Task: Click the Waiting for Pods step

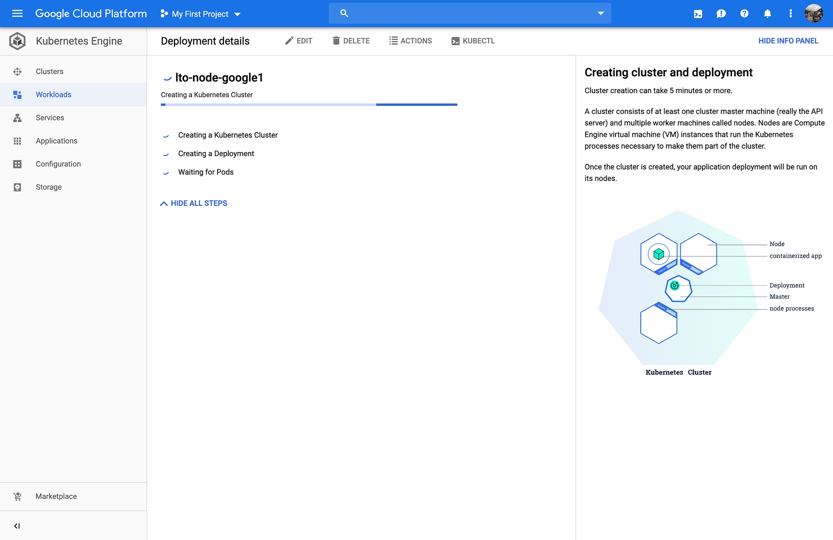Action: point(206,172)
